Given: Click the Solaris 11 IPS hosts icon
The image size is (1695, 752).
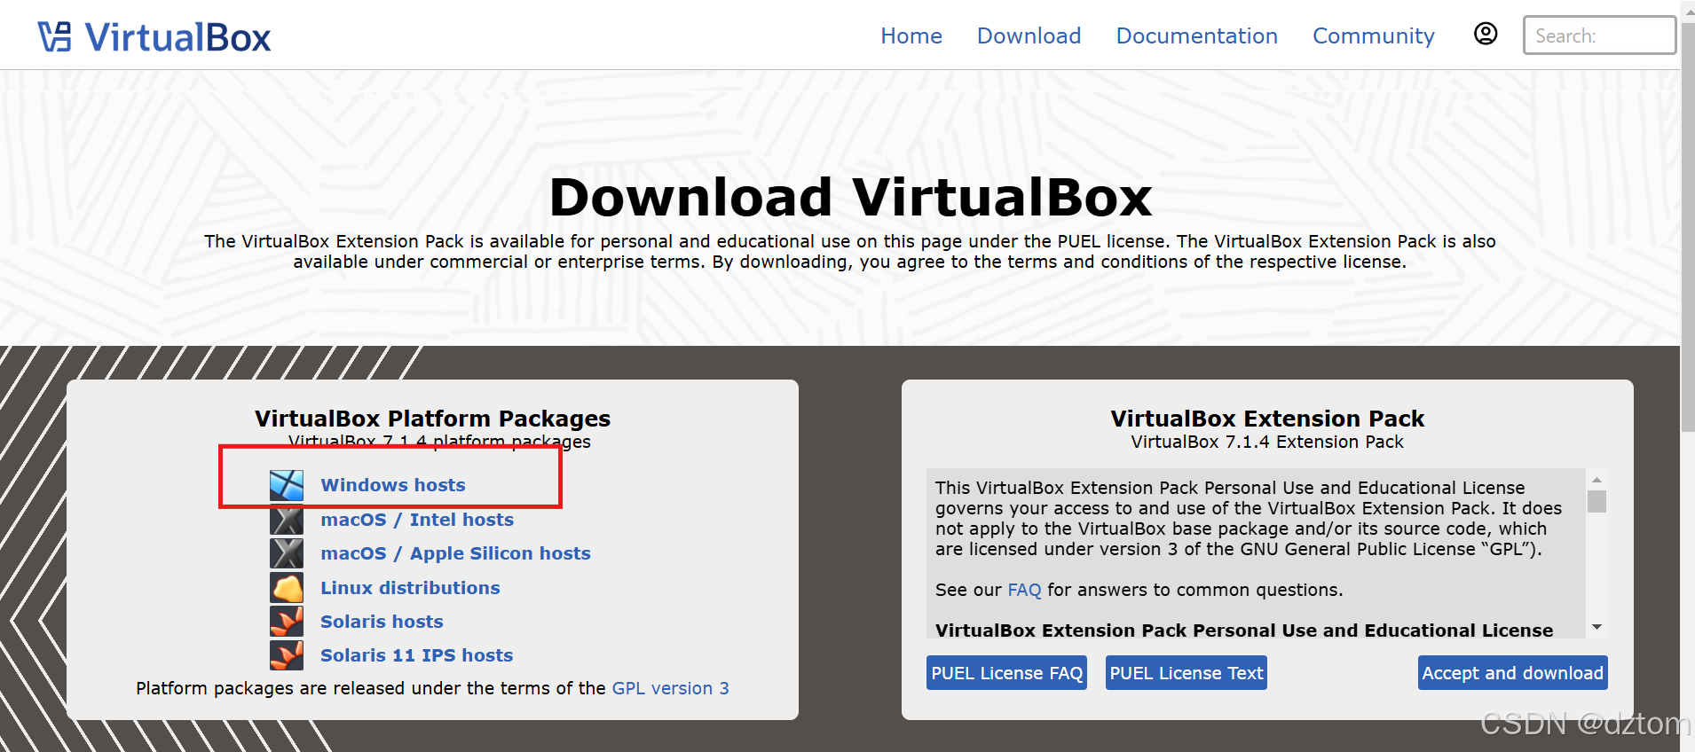Looking at the screenshot, I should point(287,655).
